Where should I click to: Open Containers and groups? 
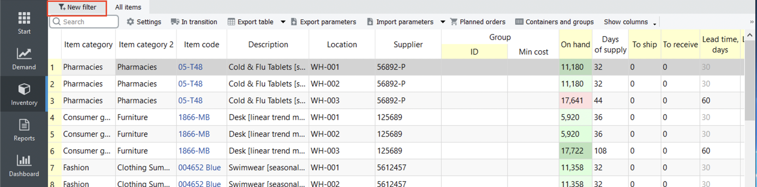coord(555,22)
